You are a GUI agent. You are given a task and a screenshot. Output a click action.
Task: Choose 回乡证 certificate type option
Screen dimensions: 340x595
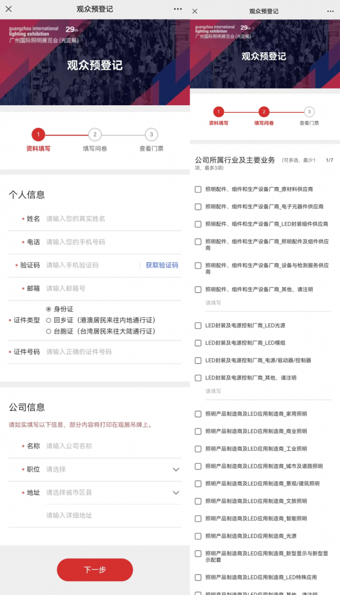(x=49, y=320)
